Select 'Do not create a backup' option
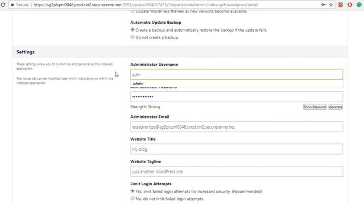The height and width of the screenshot is (204, 364). tap(133, 37)
